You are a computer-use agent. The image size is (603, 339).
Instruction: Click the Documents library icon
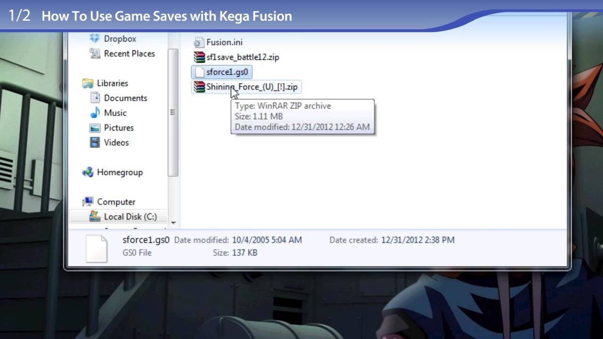pos(95,98)
